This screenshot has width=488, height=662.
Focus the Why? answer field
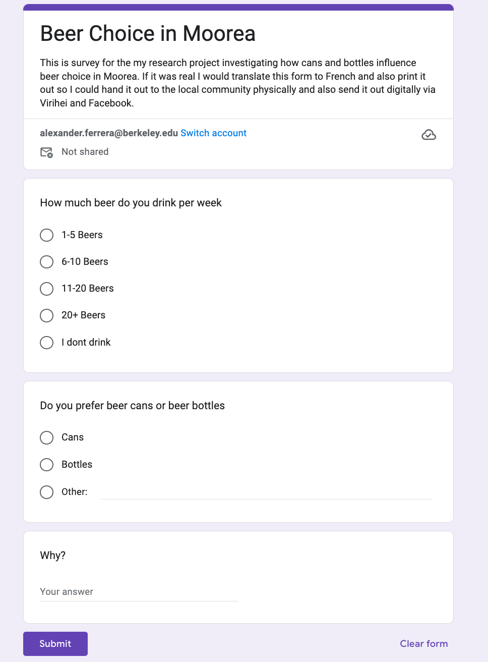click(139, 592)
